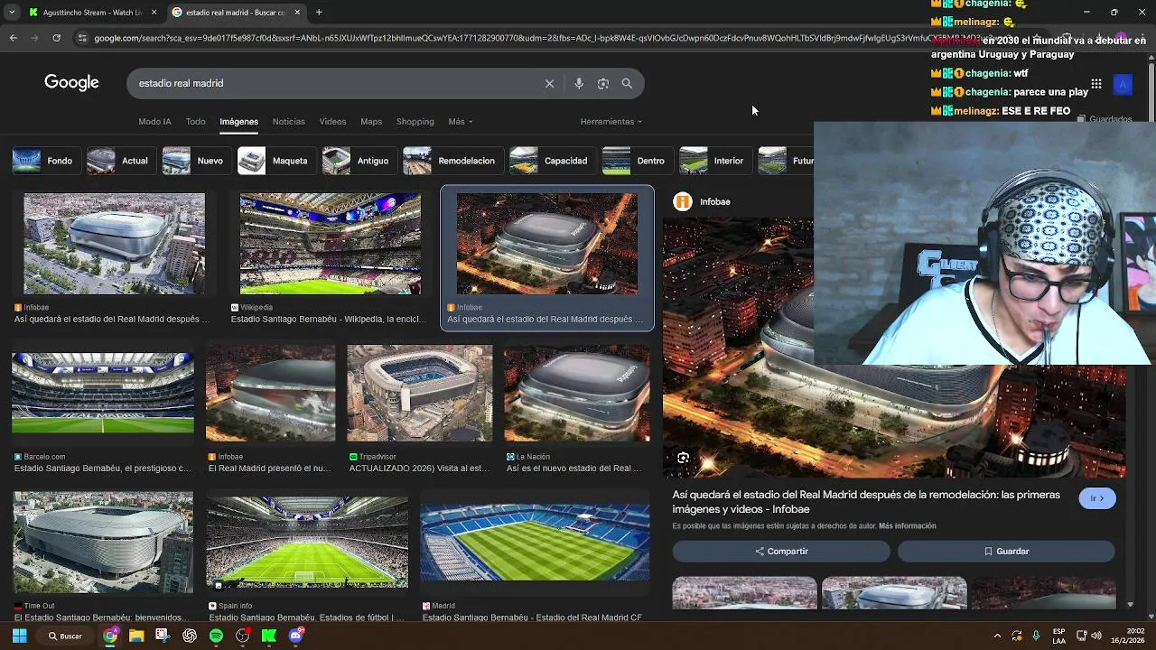
Task: Open Google Lens image search icon
Action: pyautogui.click(x=603, y=83)
